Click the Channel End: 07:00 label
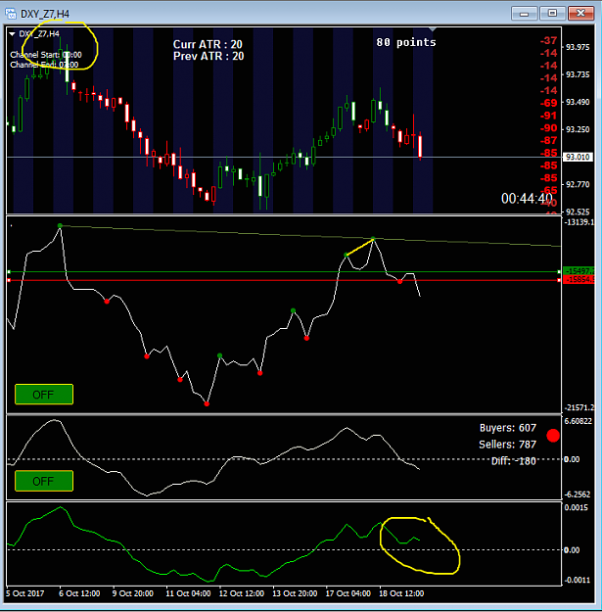This screenshot has height=612, width=602. point(44,65)
